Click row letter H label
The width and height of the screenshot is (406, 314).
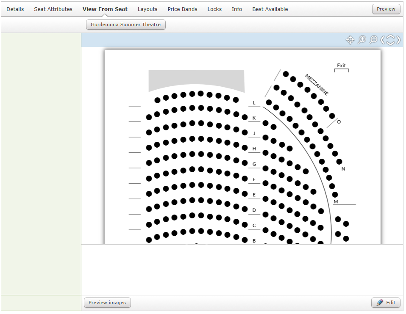254,149
